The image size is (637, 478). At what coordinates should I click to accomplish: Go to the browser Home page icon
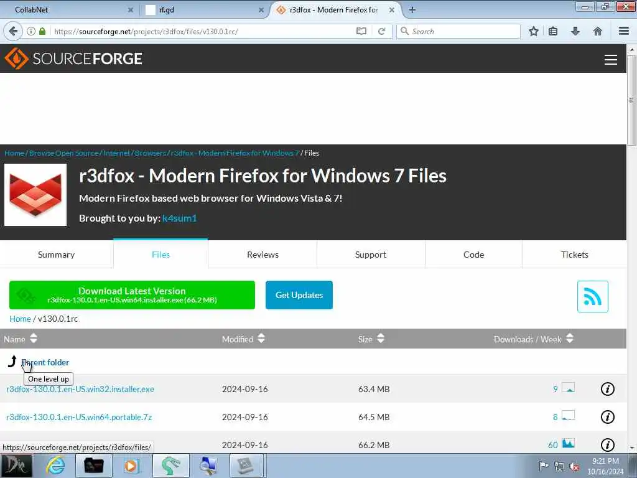point(598,31)
